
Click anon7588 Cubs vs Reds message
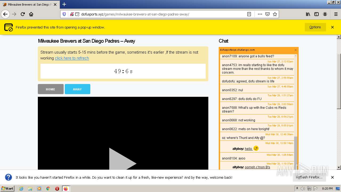click(x=254, y=110)
